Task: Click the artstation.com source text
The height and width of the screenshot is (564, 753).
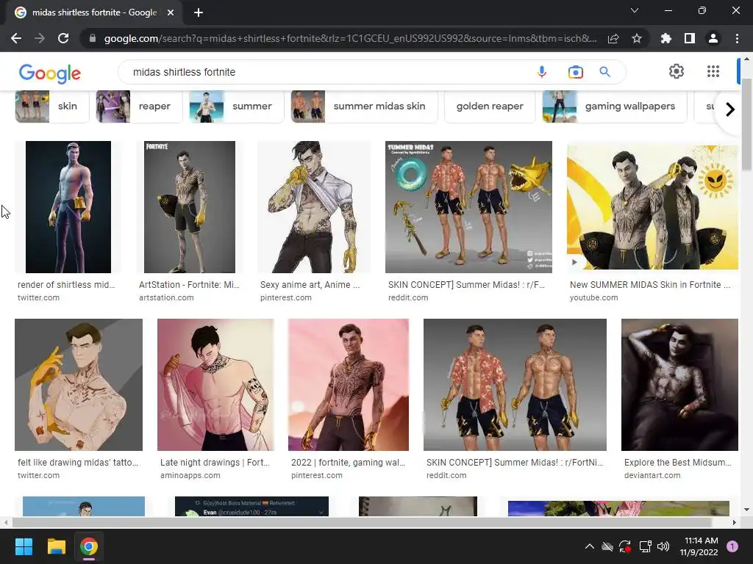Action: (166, 297)
